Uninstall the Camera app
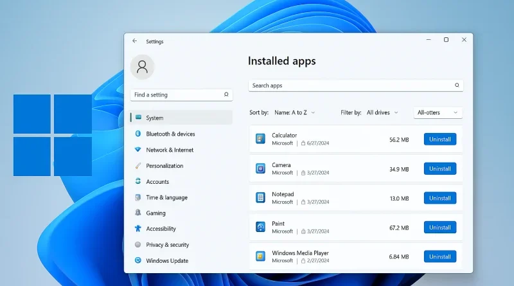This screenshot has height=286, width=514. [x=440, y=168]
